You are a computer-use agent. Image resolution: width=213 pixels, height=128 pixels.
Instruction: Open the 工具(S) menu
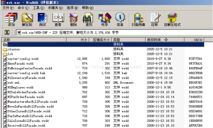(39, 8)
